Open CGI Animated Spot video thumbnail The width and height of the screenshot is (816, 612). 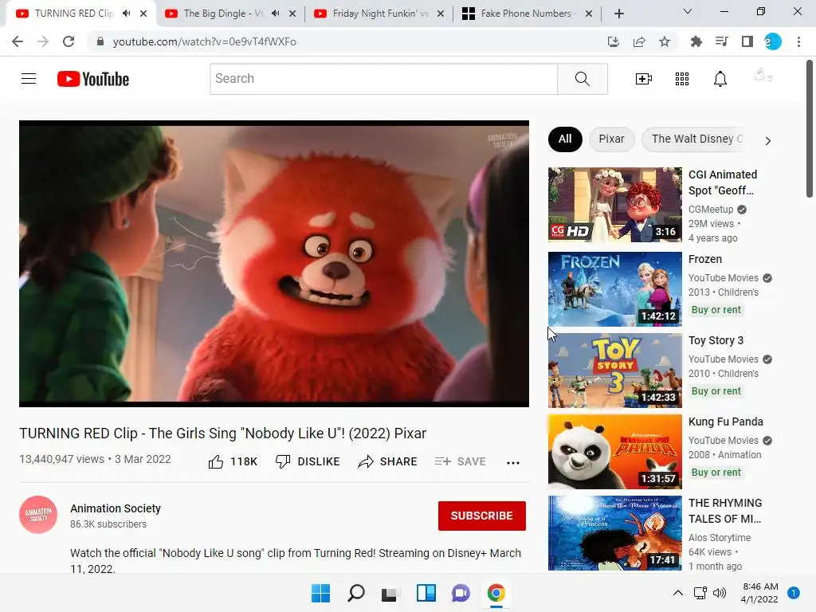click(614, 205)
